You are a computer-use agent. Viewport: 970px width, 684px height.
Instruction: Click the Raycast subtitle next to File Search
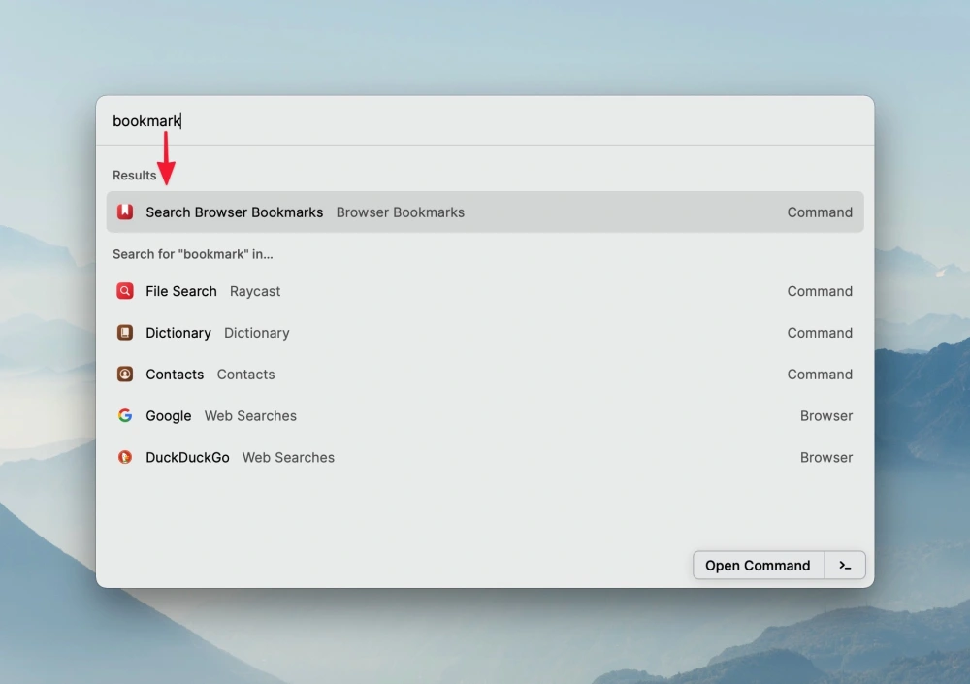255,292
